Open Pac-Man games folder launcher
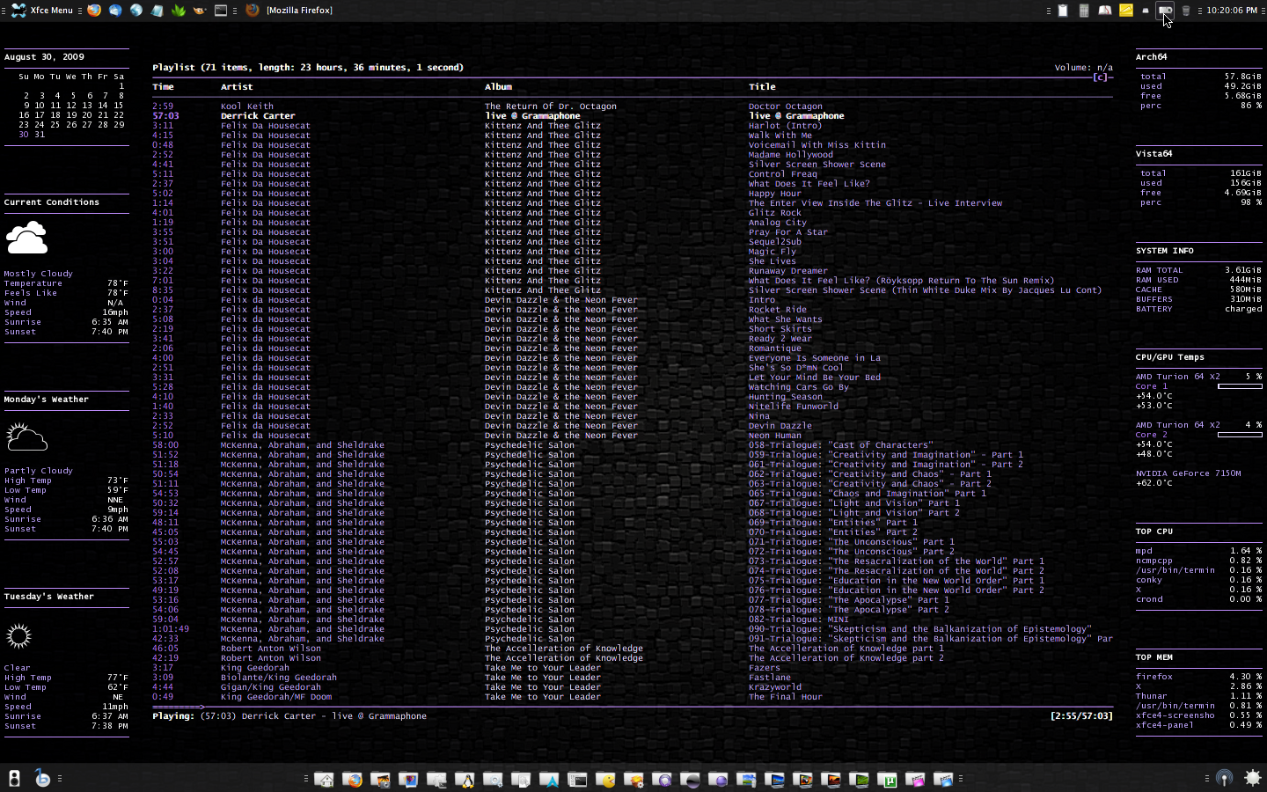1267x792 pixels. (x=605, y=779)
